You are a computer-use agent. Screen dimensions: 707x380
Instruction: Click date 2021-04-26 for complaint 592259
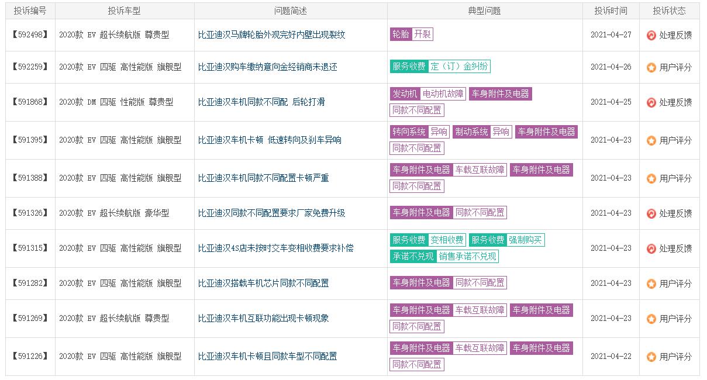pos(611,67)
